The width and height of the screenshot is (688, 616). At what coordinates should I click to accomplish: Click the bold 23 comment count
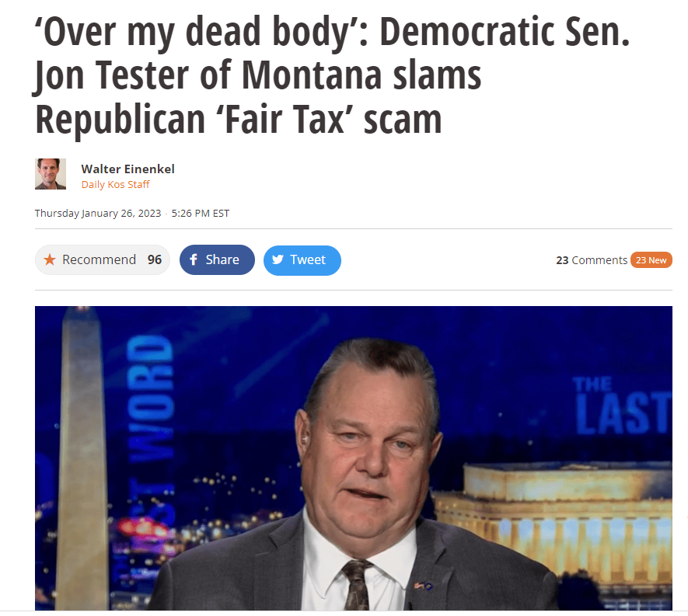[x=562, y=260]
